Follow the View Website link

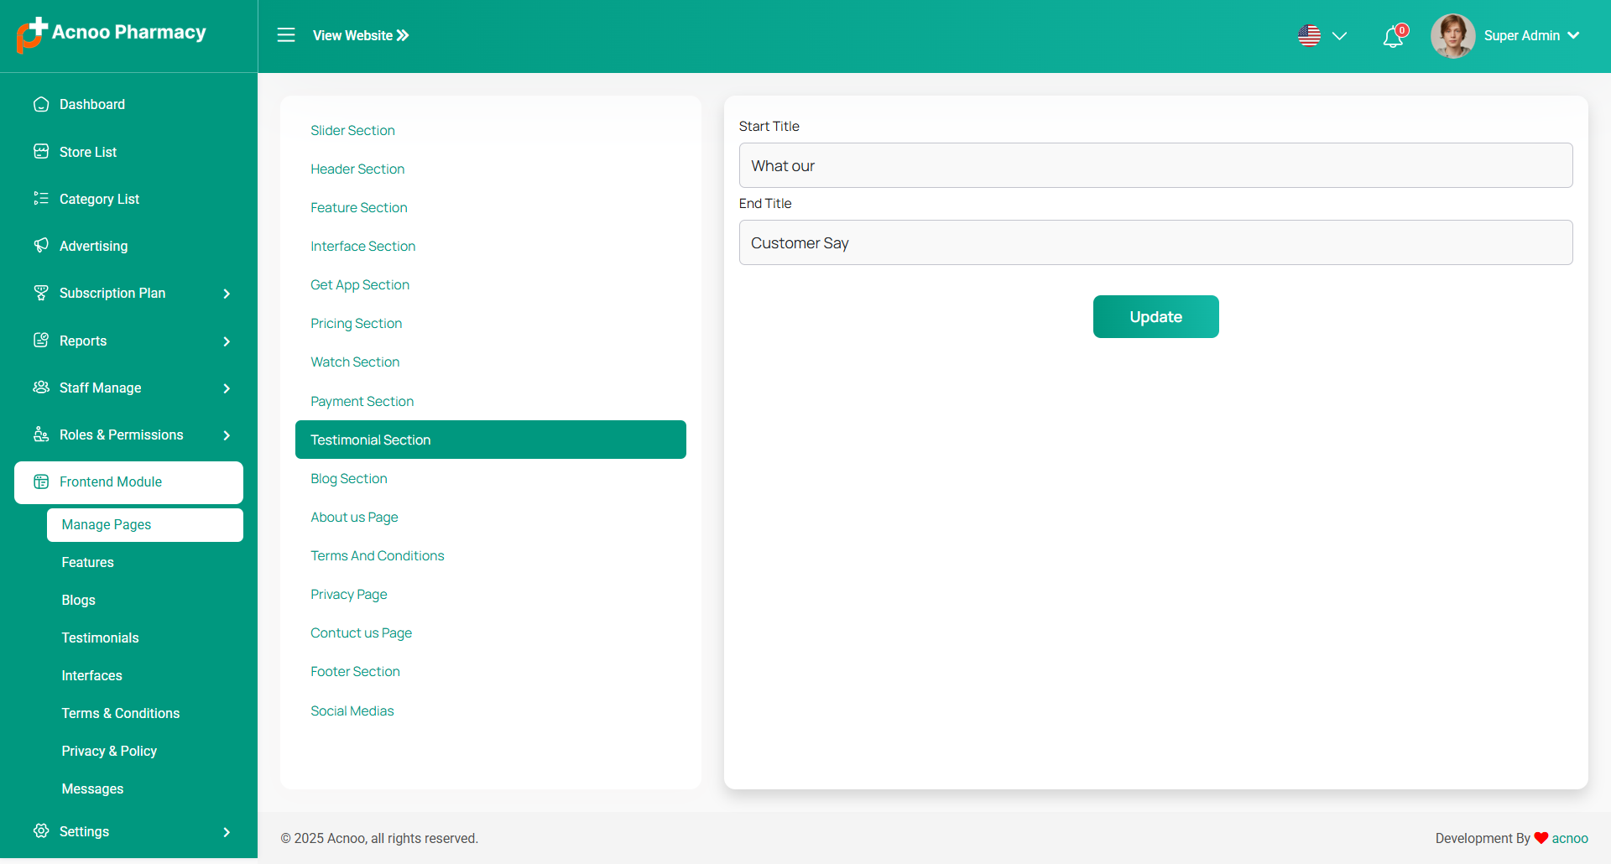point(361,35)
